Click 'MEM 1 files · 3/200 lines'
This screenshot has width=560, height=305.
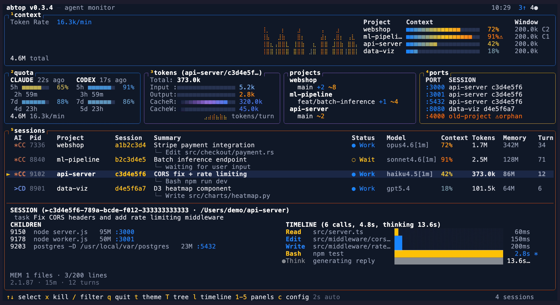(x=59, y=275)
